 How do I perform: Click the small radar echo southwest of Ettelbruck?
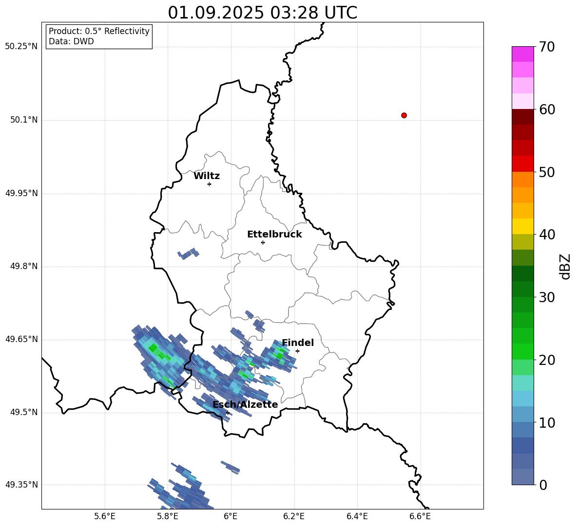(x=188, y=254)
